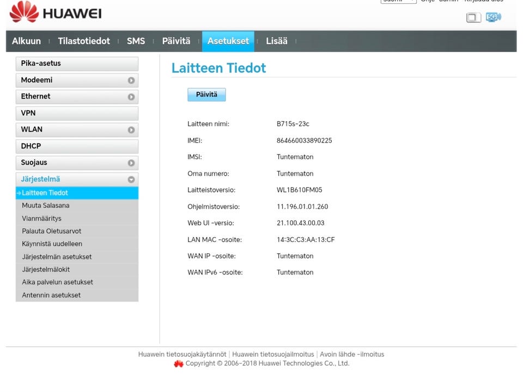Click the 5G signal status icon
This screenshot has width=523, height=392.
click(x=494, y=17)
